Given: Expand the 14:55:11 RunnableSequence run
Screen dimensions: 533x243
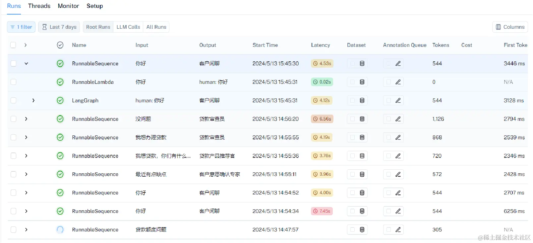Looking at the screenshot, I should click(26, 174).
